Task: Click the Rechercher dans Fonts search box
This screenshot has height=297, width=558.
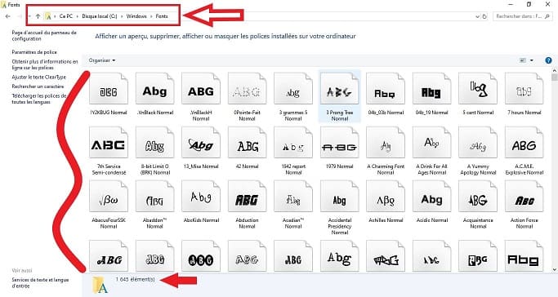Action: coord(523,16)
